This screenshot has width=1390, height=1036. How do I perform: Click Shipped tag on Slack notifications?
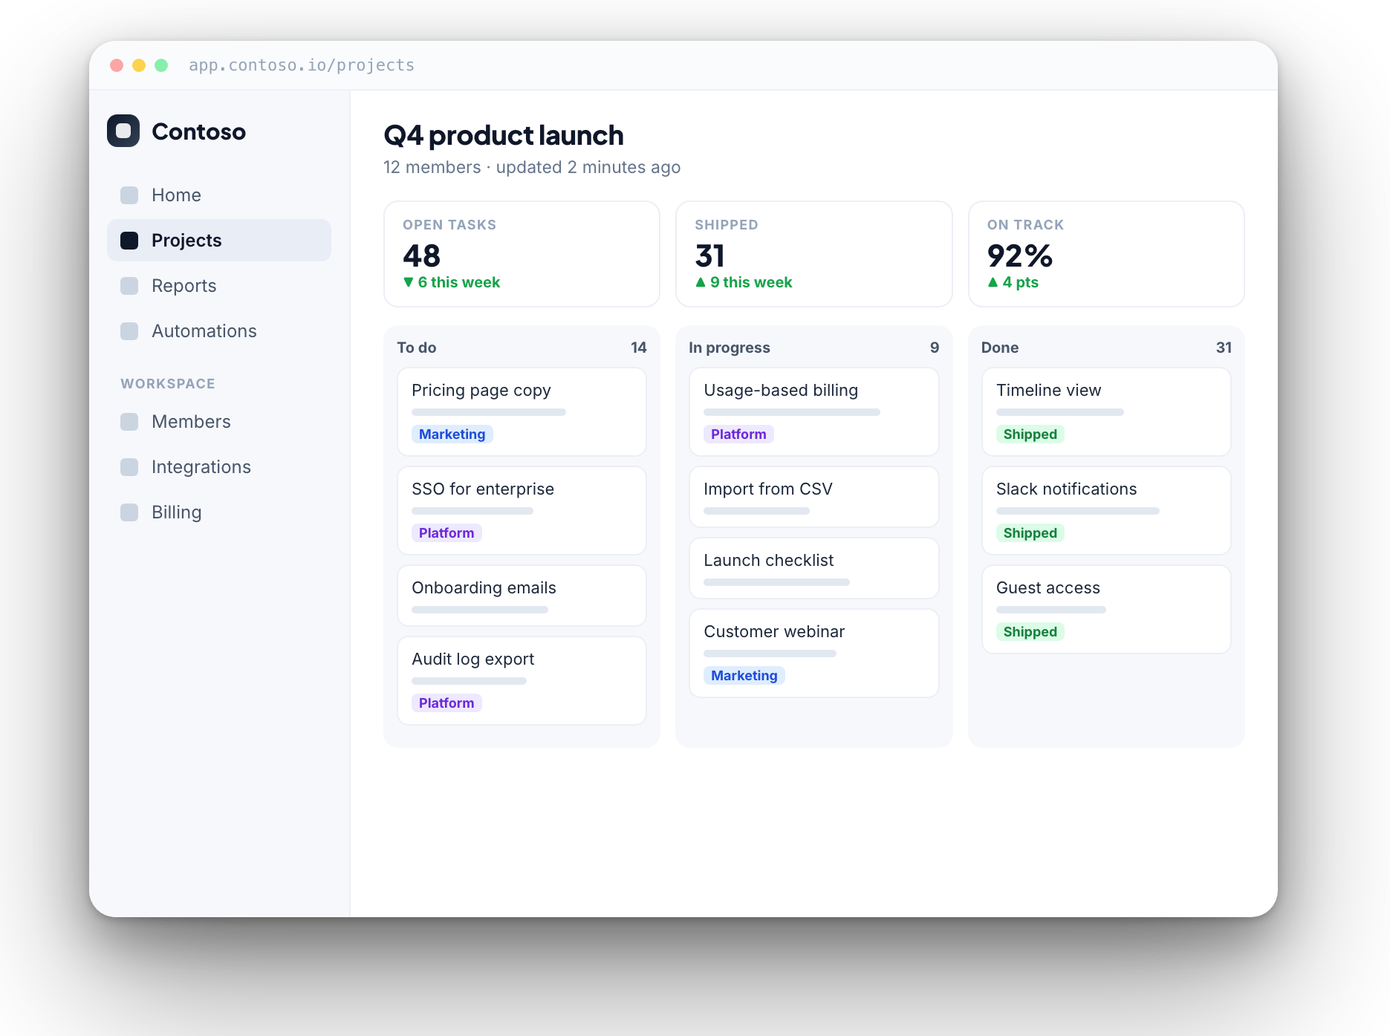pyautogui.click(x=1030, y=533)
